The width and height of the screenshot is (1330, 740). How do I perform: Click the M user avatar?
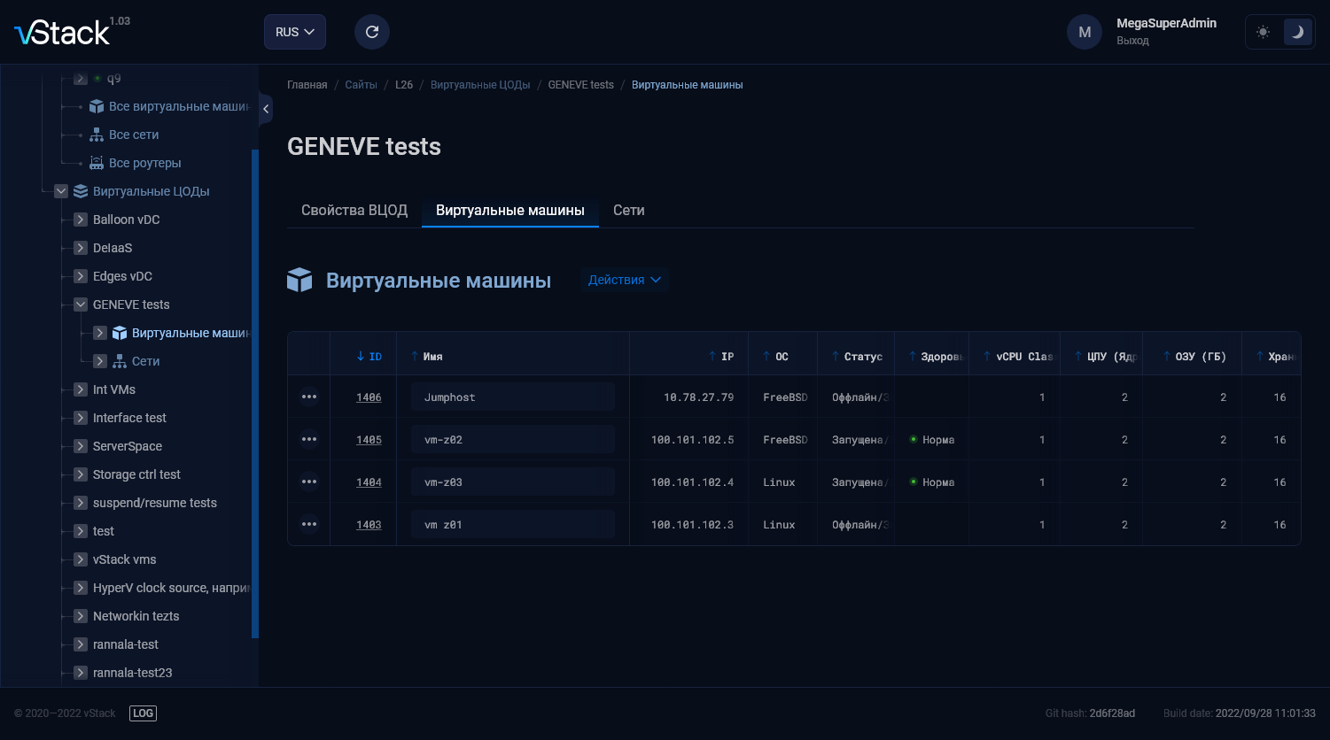(1085, 32)
